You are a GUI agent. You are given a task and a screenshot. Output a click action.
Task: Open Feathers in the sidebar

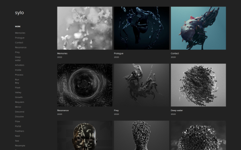(x=20, y=131)
